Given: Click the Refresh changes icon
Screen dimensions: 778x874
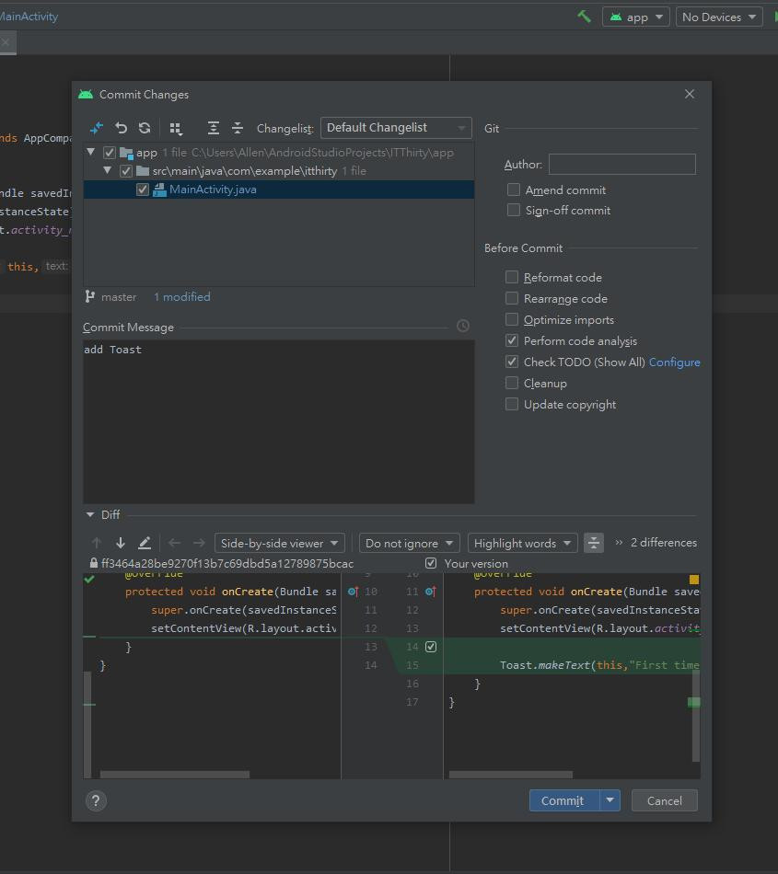Looking at the screenshot, I should (145, 128).
